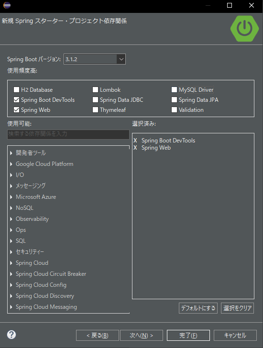Image resolution: width=263 pixels, height=348 pixels.
Task: Select Spring Web in selected list
Action: pos(156,148)
